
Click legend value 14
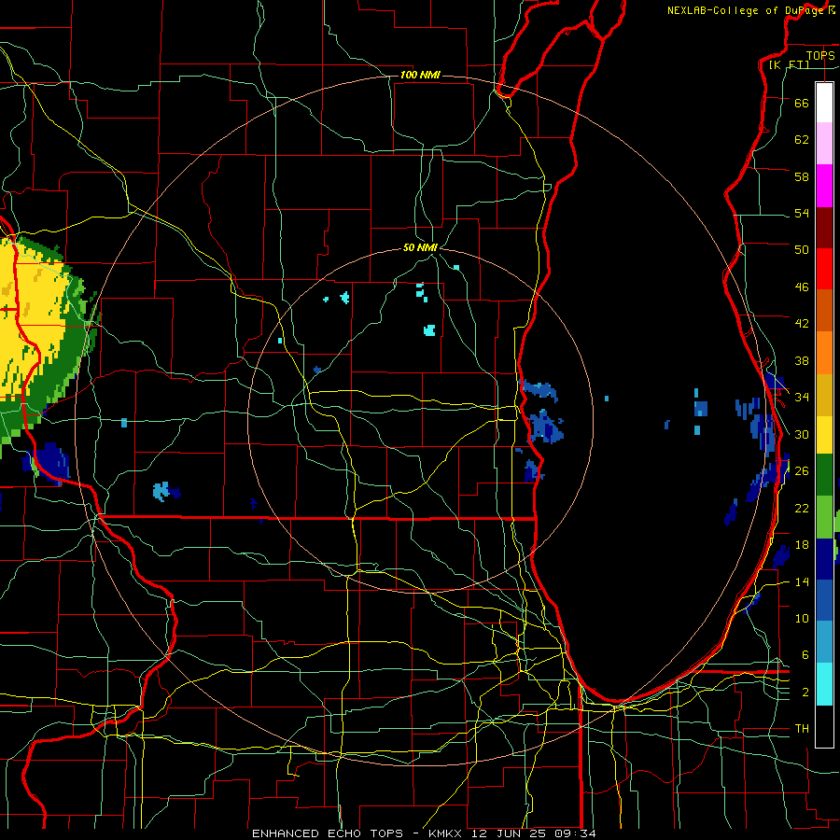click(802, 581)
